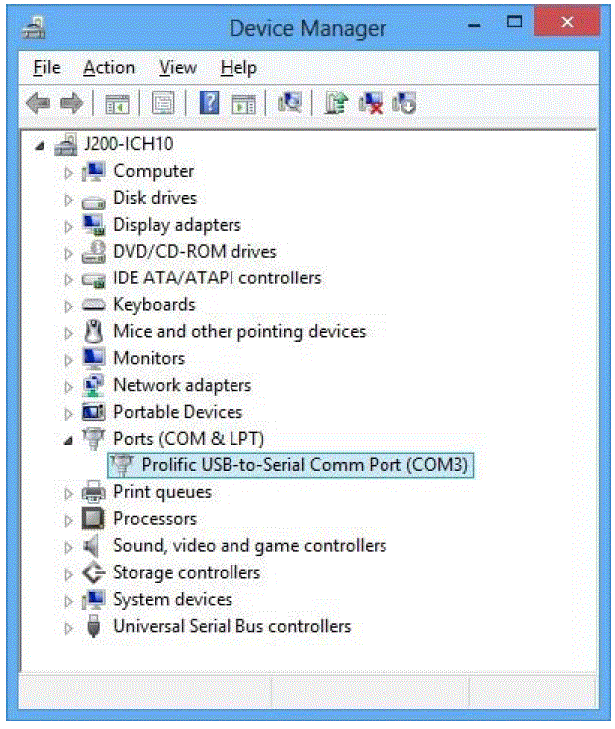The image size is (615, 729).
Task: Select Prolific USB-to-Serial Comm Port (COM3)
Action: point(291,464)
